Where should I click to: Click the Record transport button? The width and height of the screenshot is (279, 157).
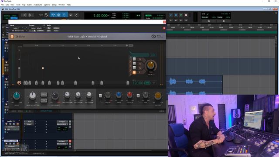186,15
